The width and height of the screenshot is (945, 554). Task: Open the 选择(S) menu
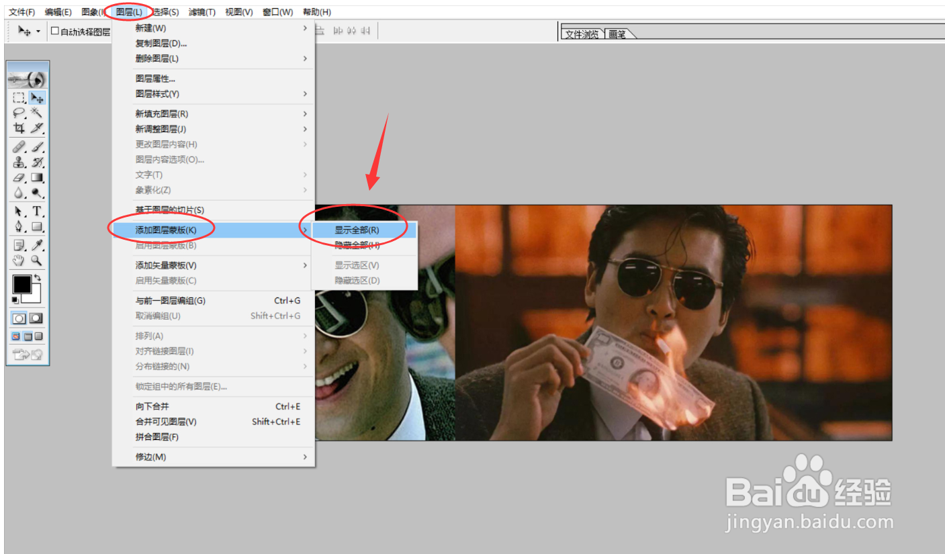[165, 12]
